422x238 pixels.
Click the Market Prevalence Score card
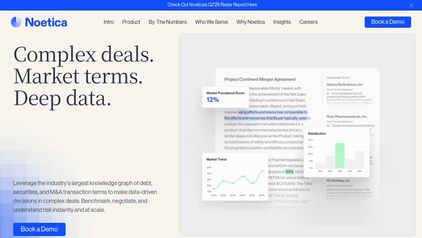tap(225, 97)
